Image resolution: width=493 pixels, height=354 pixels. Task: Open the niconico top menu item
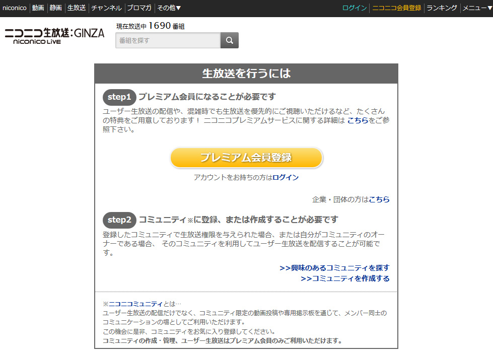pyautogui.click(x=15, y=8)
